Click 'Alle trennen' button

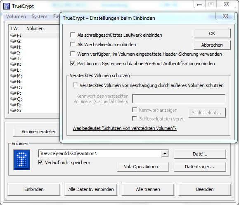click(148, 189)
